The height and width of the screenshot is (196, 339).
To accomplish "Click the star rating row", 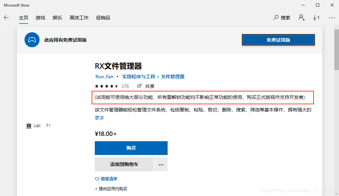I will pyautogui.click(x=107, y=86).
